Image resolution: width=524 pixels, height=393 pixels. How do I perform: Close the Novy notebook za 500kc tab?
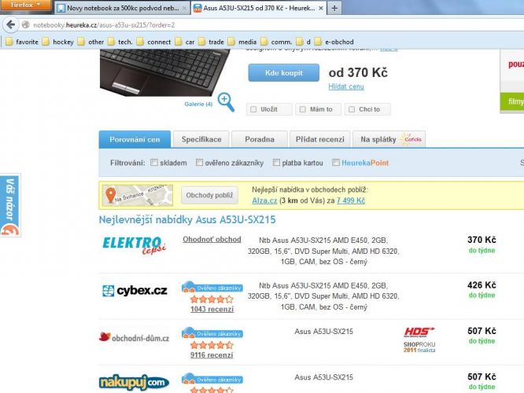click(184, 8)
